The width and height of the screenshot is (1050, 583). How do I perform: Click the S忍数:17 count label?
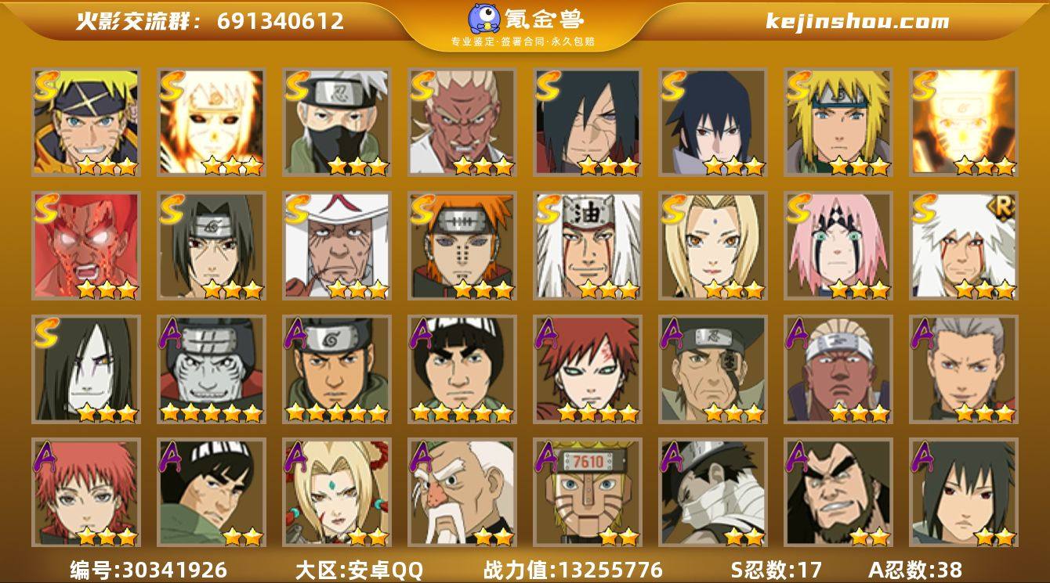[x=776, y=570]
